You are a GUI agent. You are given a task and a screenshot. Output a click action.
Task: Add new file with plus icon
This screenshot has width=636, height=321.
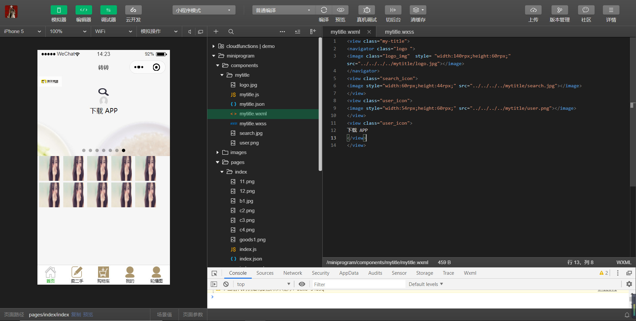pos(216,31)
